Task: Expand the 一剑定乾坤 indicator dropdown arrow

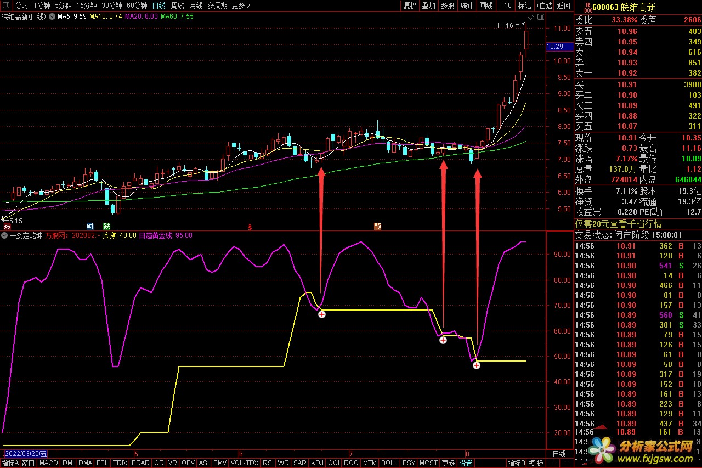Action: point(5,235)
